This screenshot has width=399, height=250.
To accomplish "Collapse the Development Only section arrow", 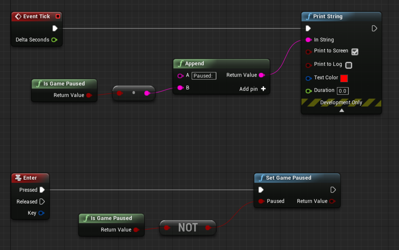I will click(x=341, y=110).
